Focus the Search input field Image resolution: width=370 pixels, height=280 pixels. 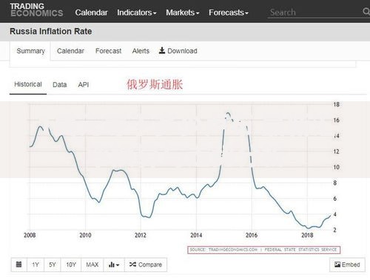(x=314, y=13)
